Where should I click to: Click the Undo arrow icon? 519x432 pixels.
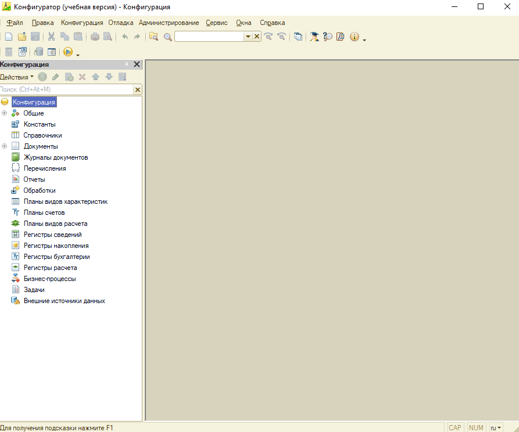125,37
